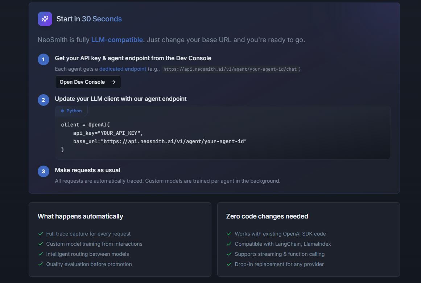The width and height of the screenshot is (421, 283).
Task: Click the LLM-compatible highlighted text
Action: click(117, 39)
